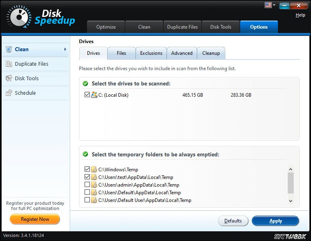Open the Help link

(300, 15)
